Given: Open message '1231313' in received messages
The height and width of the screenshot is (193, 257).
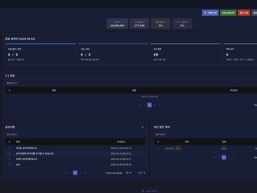Looking at the screenshot, I should 169,149.
